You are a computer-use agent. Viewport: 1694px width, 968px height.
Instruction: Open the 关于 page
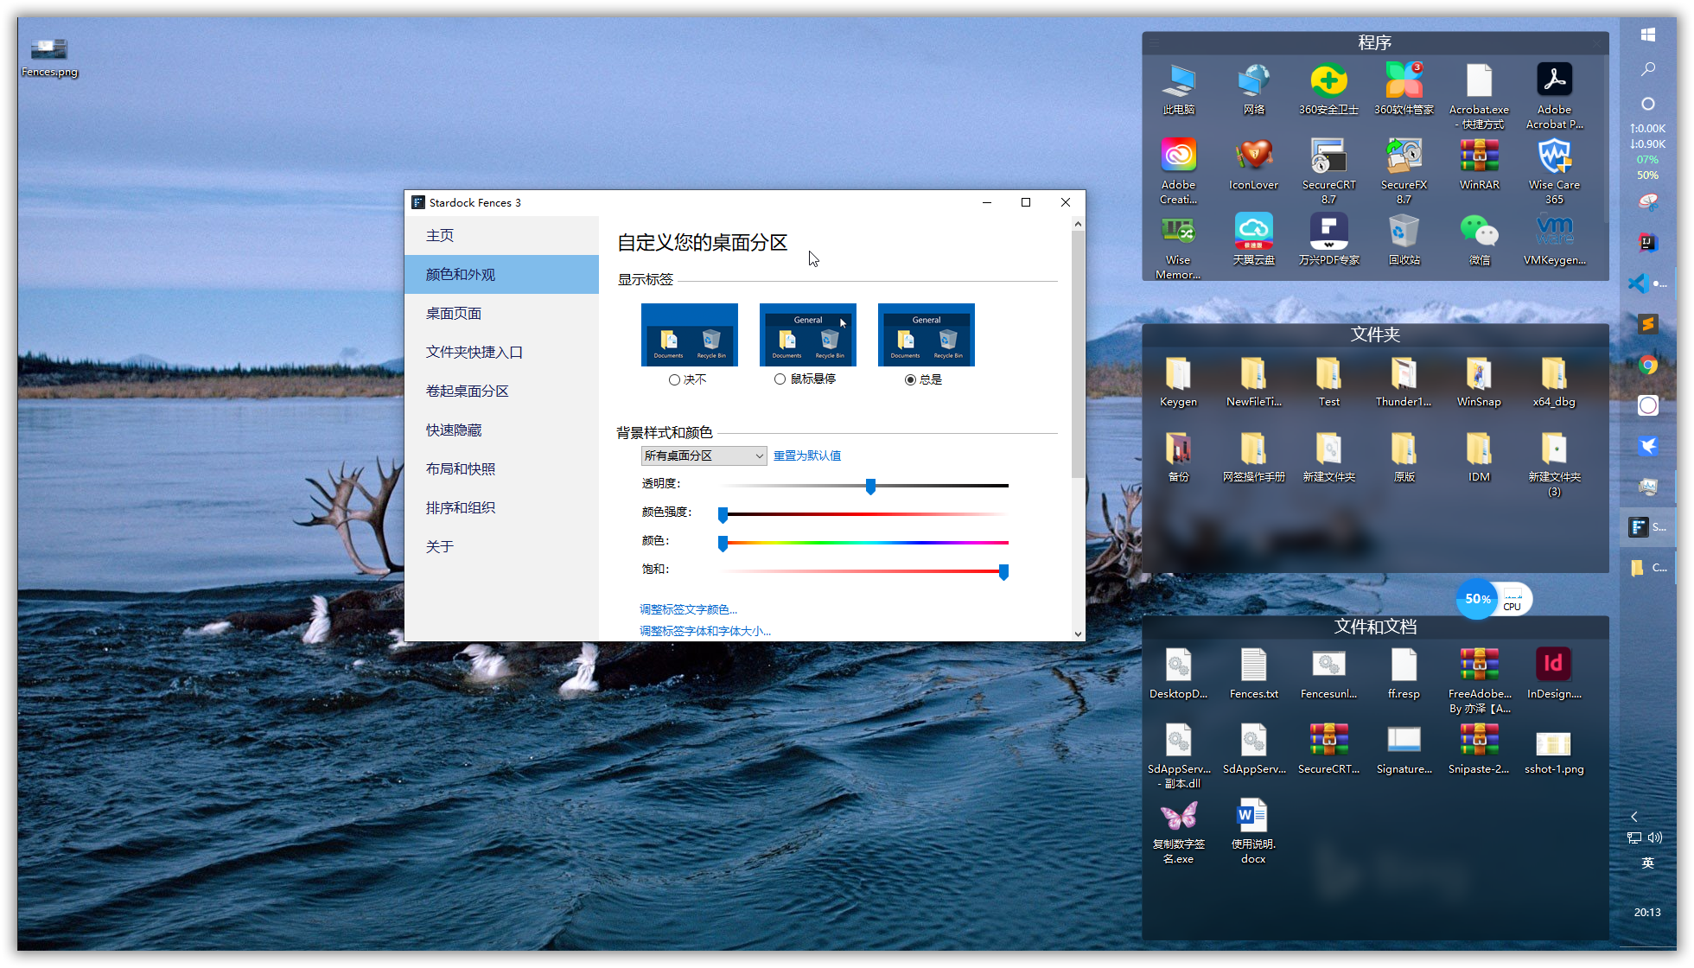pyautogui.click(x=501, y=546)
